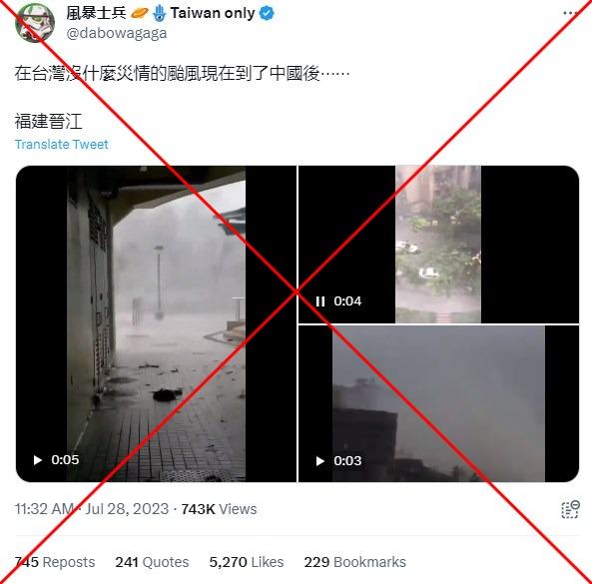Pause the 0:04 video playing
Screen dimensions: 592x584
[x=320, y=301]
